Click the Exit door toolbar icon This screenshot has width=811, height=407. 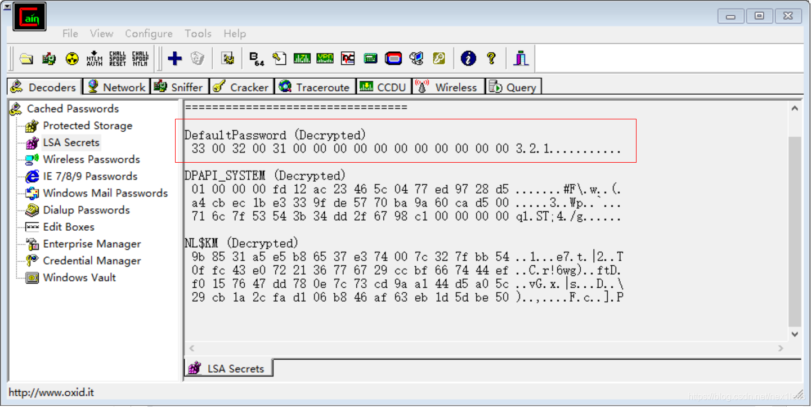(521, 58)
